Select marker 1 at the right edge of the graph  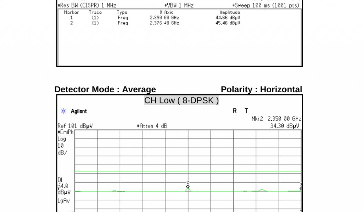click(301, 188)
